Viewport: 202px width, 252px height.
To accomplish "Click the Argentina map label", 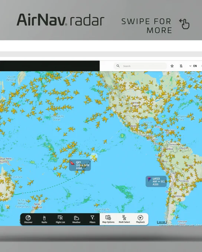I will coord(176,196).
